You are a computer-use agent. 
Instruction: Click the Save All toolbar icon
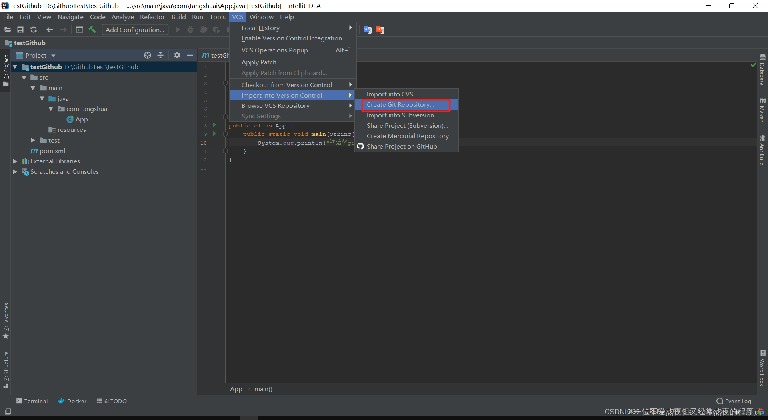[20, 30]
